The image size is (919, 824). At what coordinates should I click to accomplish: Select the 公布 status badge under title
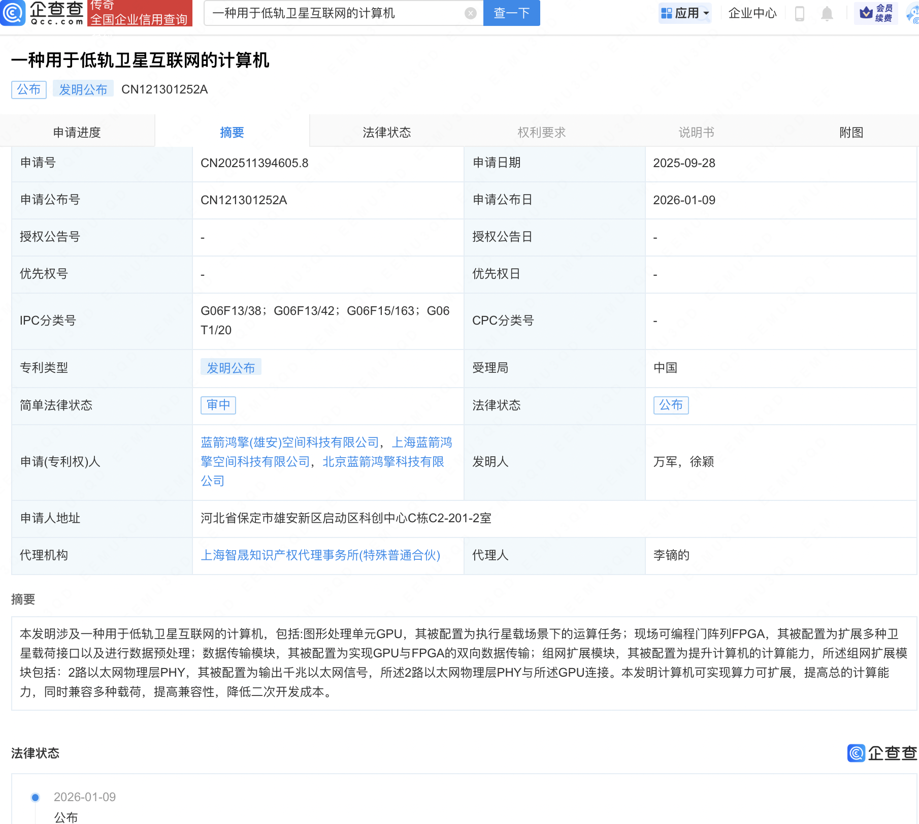coord(28,89)
